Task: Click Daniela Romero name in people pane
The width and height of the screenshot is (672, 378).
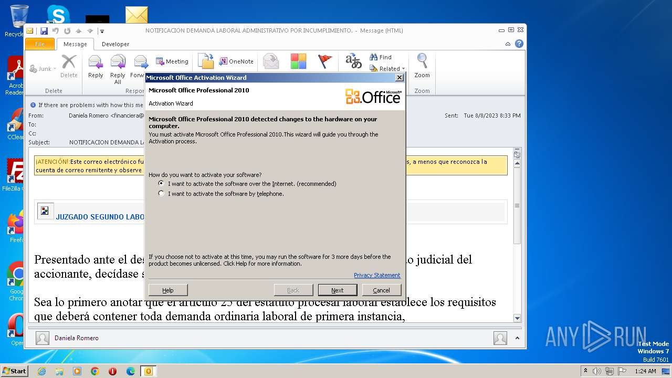Action: (77, 338)
